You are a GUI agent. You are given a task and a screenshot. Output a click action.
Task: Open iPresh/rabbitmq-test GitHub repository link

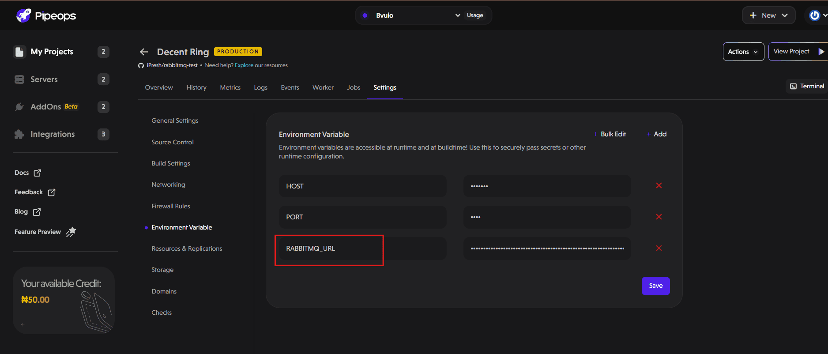tap(172, 65)
